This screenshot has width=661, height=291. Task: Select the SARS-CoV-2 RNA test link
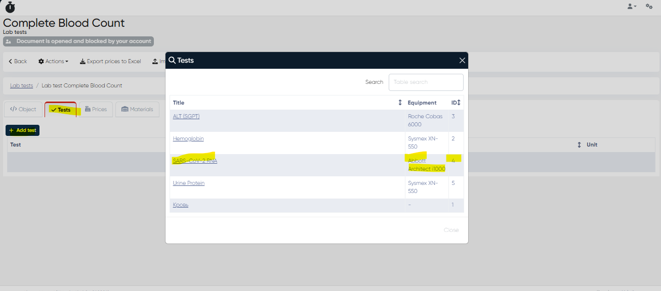pyautogui.click(x=195, y=161)
